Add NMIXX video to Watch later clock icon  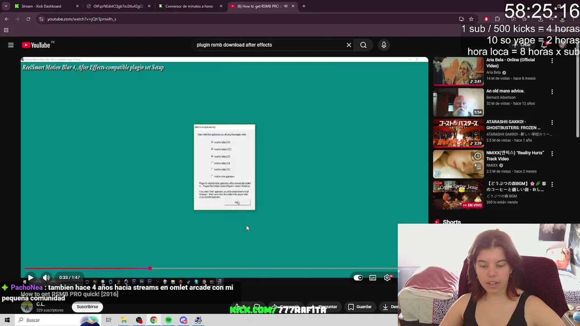pyautogui.click(x=478, y=156)
